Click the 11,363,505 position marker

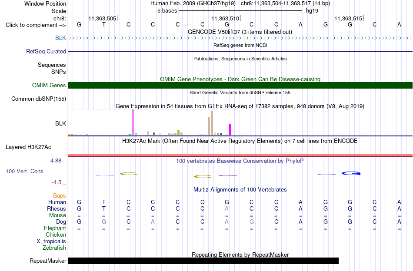pos(102,18)
